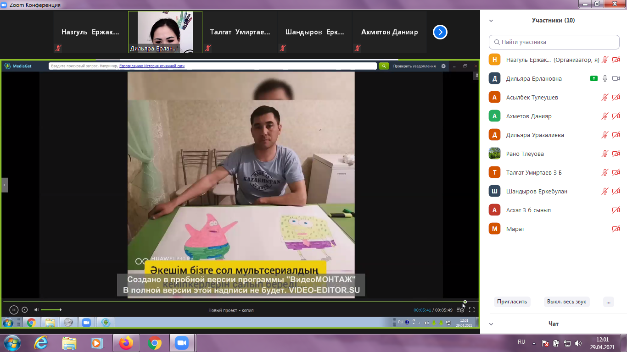627x352 pixels.
Task: Click shared-screen Chrome taskbar icon
Action: [x=31, y=323]
